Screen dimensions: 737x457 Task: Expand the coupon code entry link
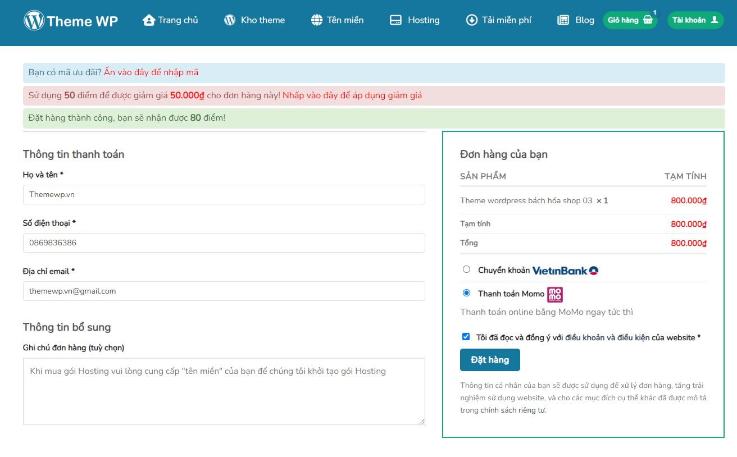tap(151, 72)
